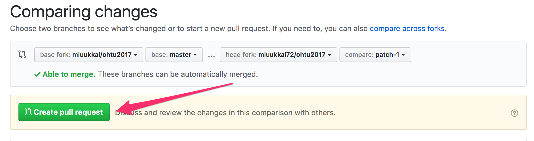Image resolution: width=534 pixels, height=141 pixels.
Task: Click the Able to merge status text
Action: pos(69,74)
